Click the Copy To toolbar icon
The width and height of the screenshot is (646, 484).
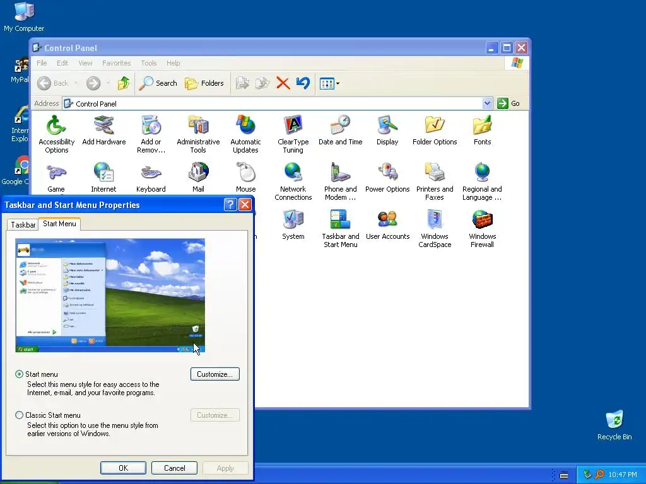coord(262,83)
